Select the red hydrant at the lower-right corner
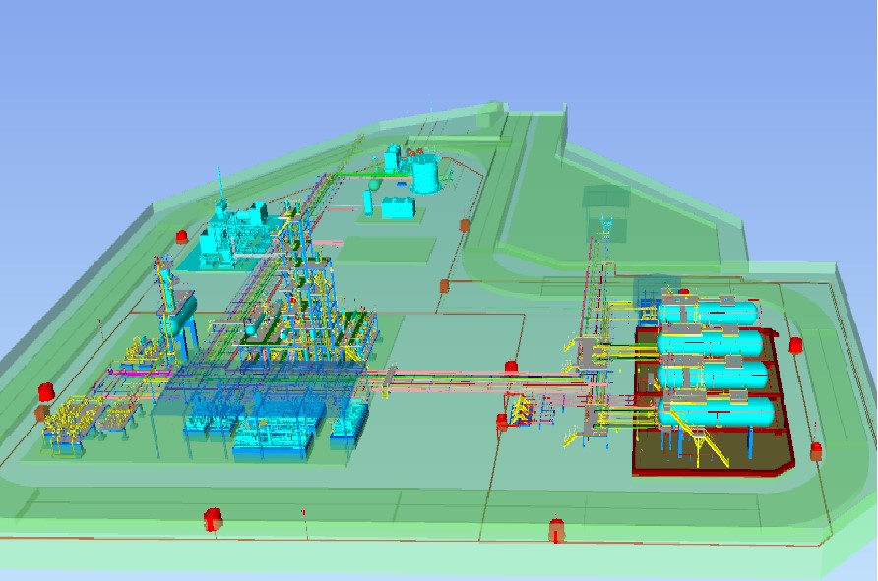Image resolution: width=878 pixels, height=581 pixels. [816, 451]
